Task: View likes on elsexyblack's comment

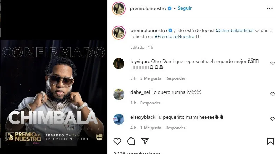Action: (x=150, y=128)
